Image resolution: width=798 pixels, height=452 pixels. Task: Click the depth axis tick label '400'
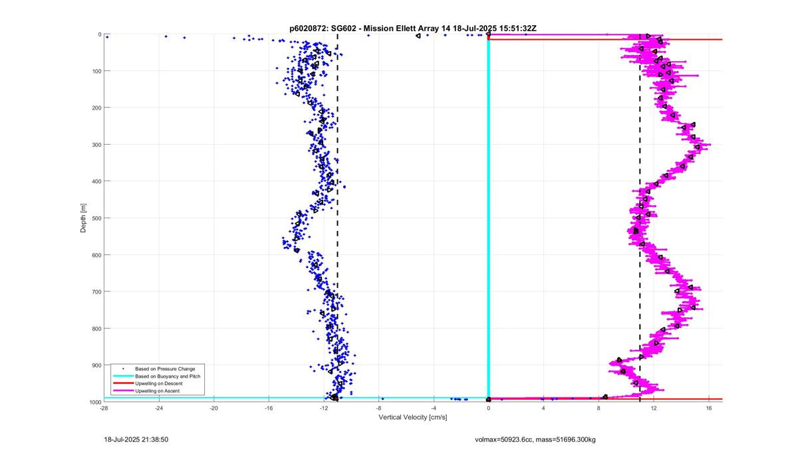pyautogui.click(x=96, y=181)
